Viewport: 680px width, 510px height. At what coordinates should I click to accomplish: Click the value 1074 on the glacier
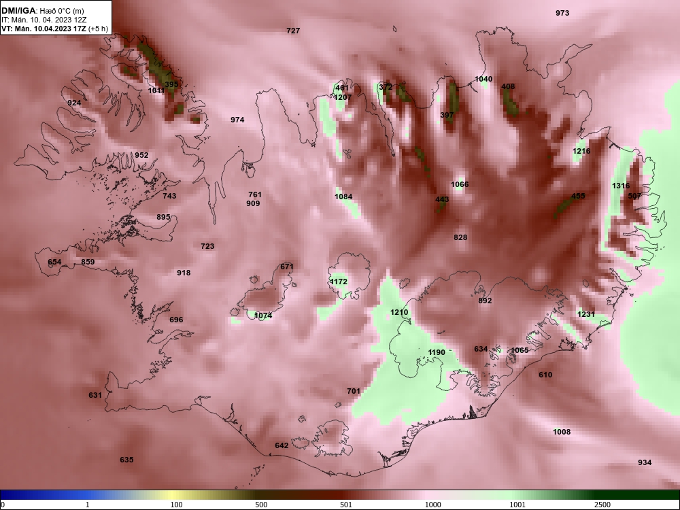coord(263,316)
